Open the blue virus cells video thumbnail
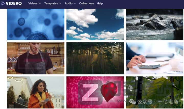The width and height of the screenshot is (184, 109). tap(36, 24)
